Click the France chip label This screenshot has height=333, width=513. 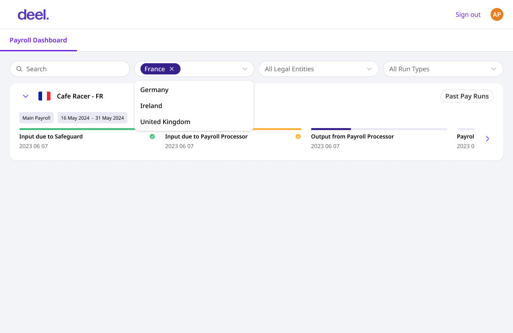[155, 69]
